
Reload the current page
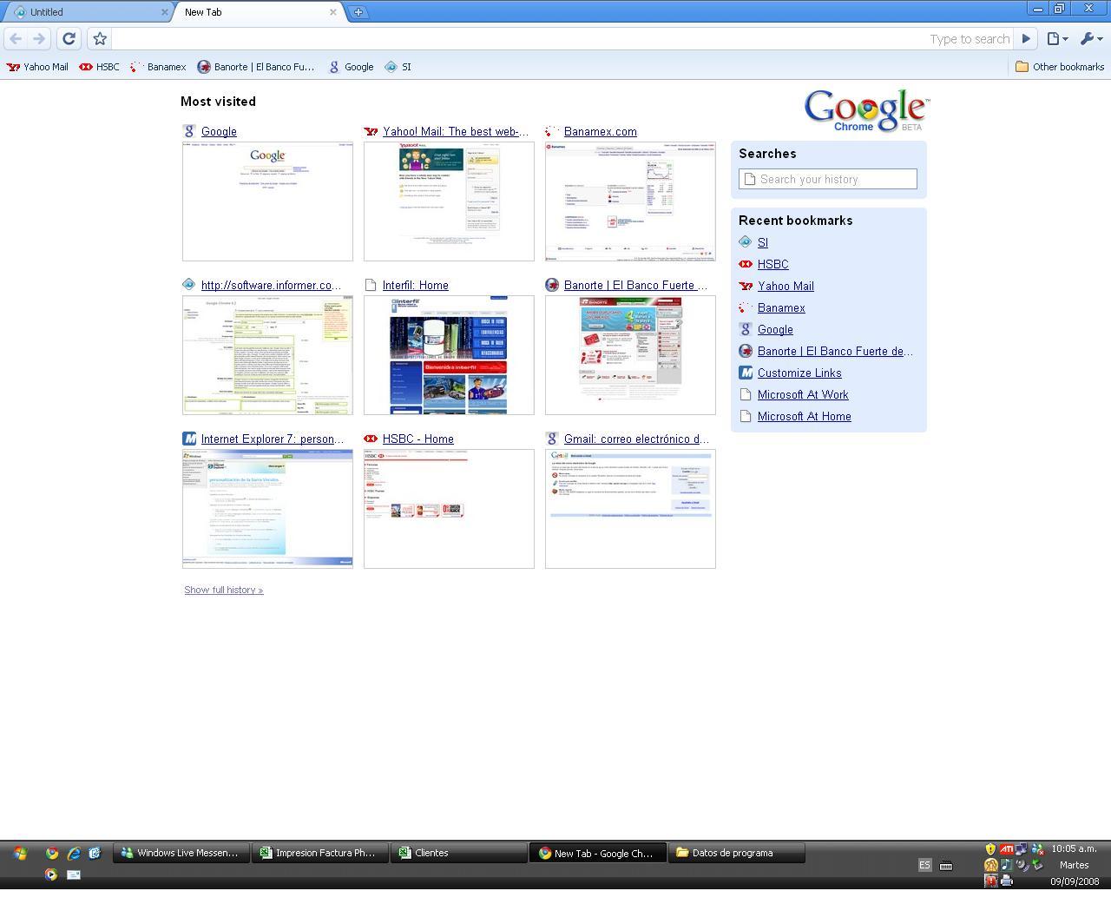pos(69,38)
